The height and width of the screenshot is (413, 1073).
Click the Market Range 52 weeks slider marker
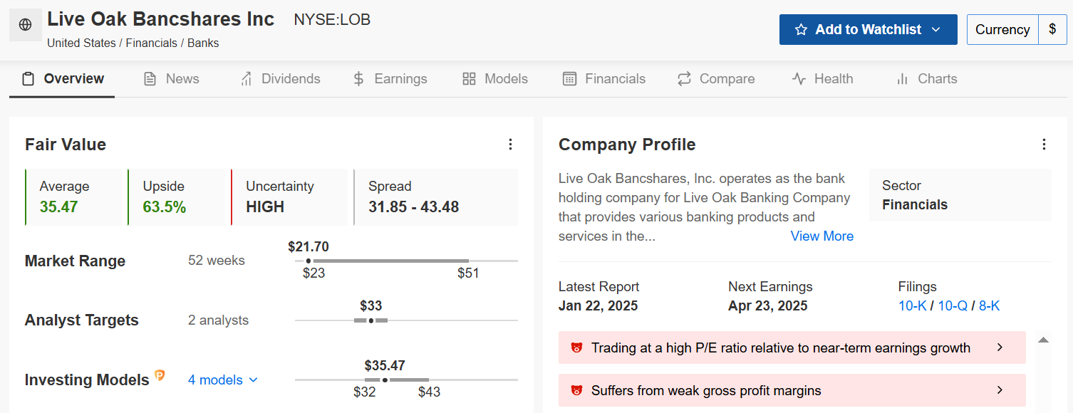coord(308,261)
